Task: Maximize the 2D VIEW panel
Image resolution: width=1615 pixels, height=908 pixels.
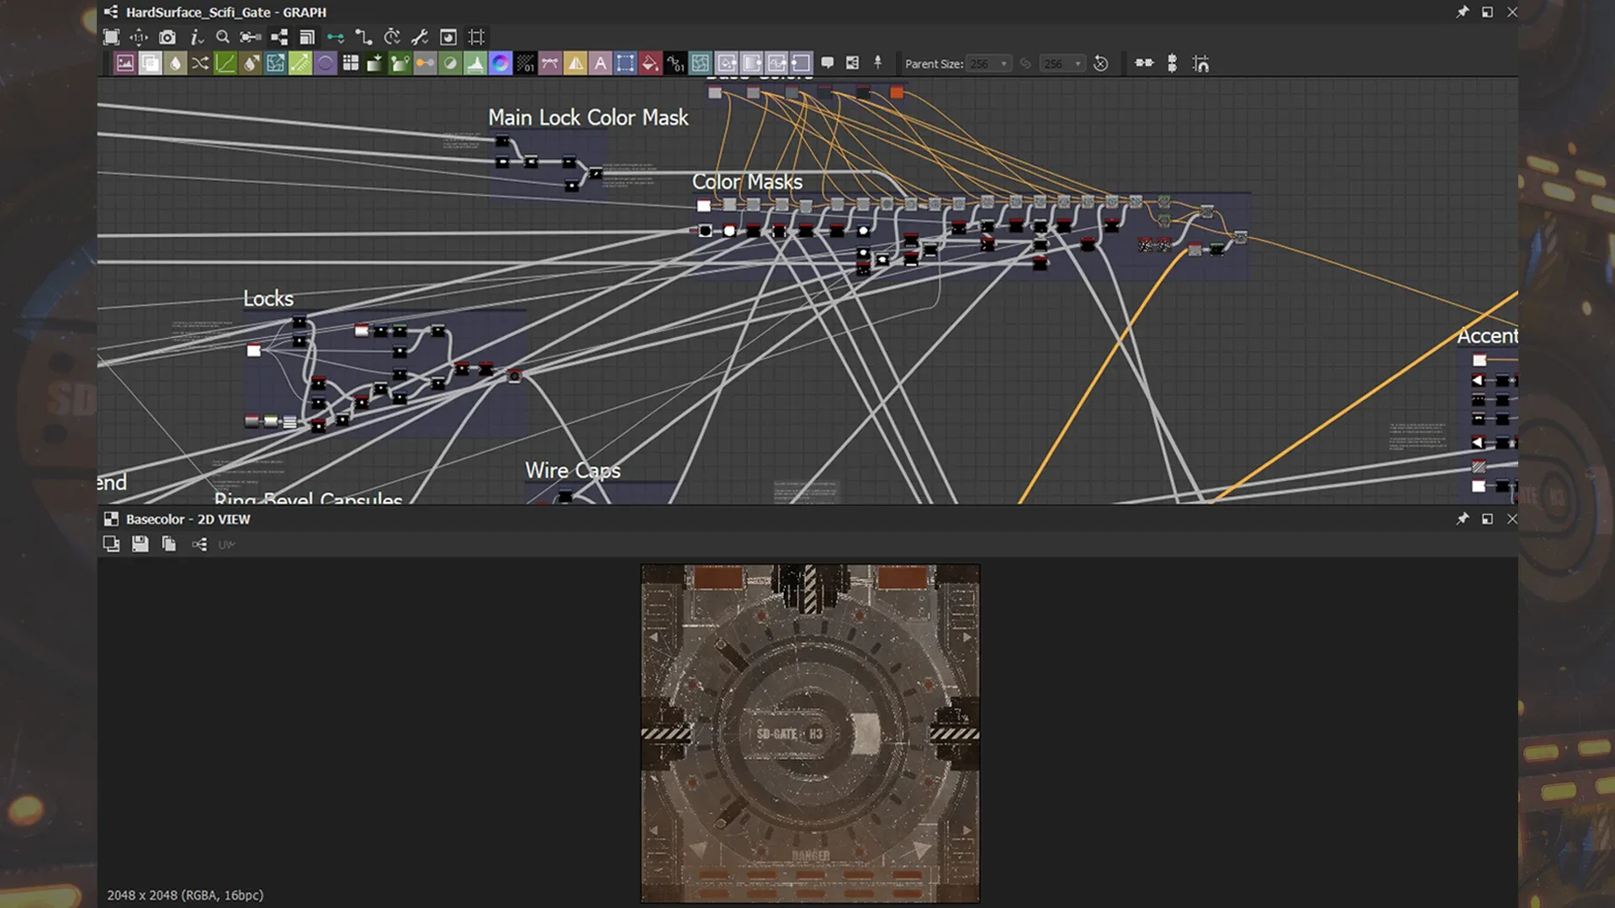Action: [1487, 519]
